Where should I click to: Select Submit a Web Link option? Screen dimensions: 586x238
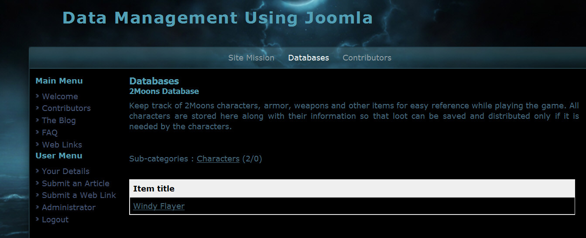(x=79, y=195)
